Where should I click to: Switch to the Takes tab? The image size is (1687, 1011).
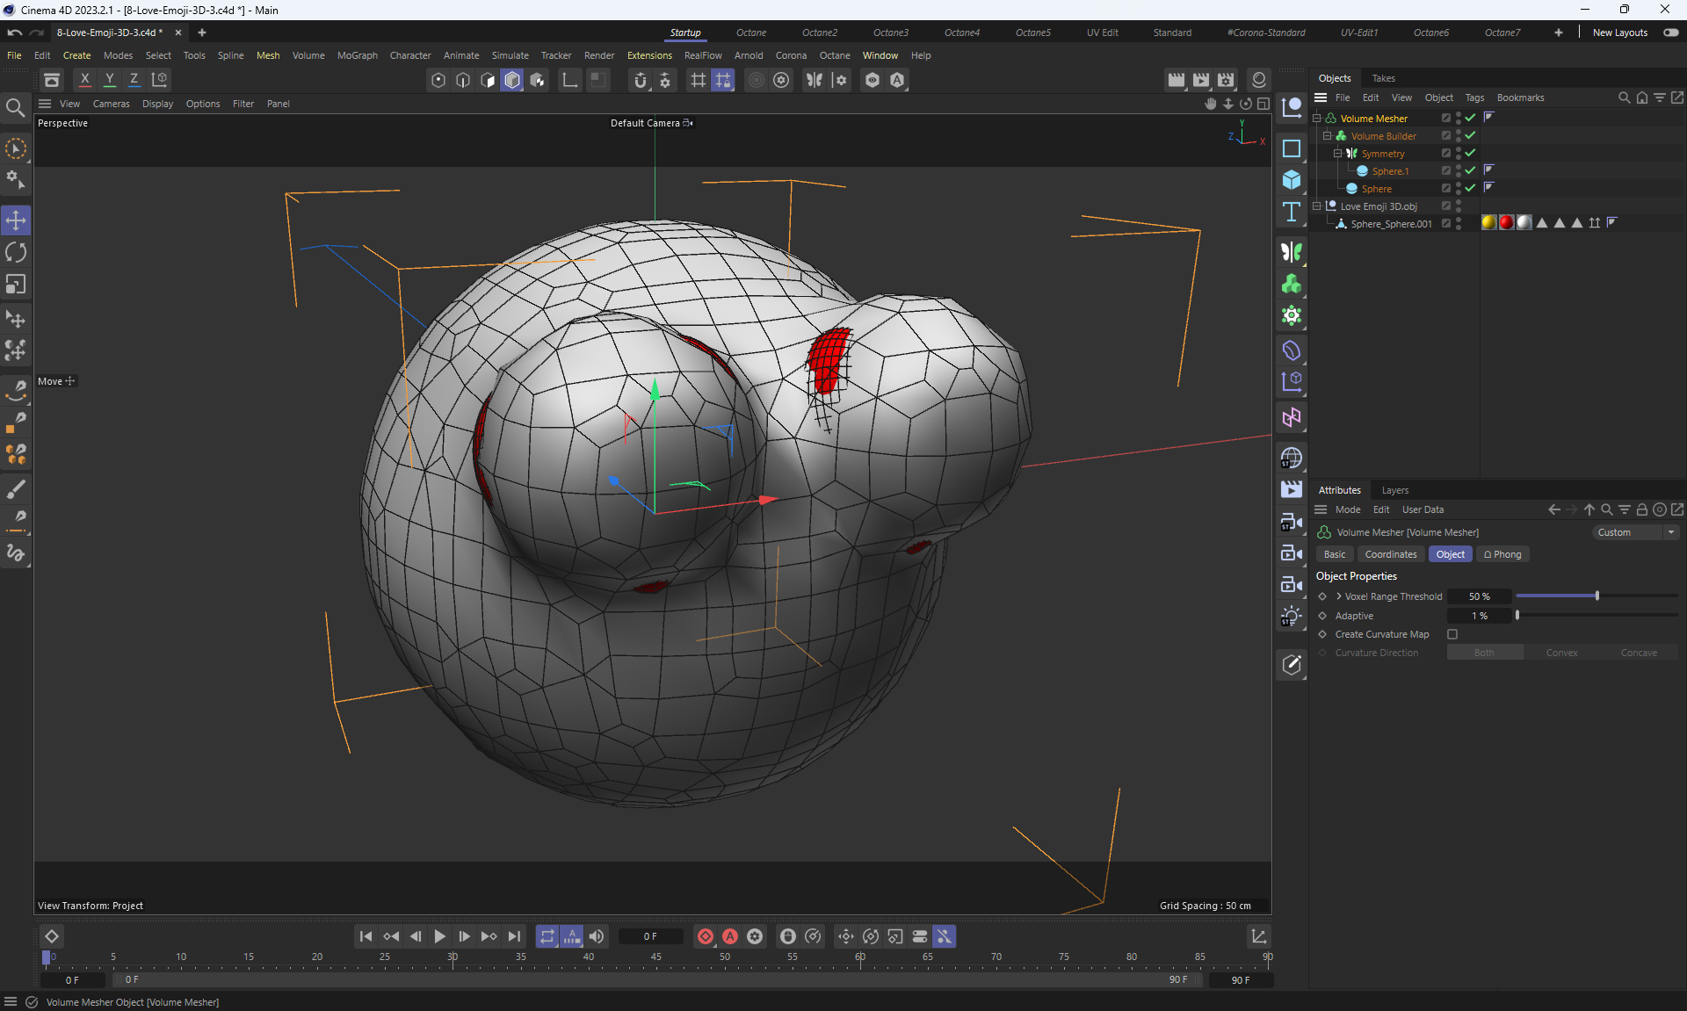coord(1383,78)
